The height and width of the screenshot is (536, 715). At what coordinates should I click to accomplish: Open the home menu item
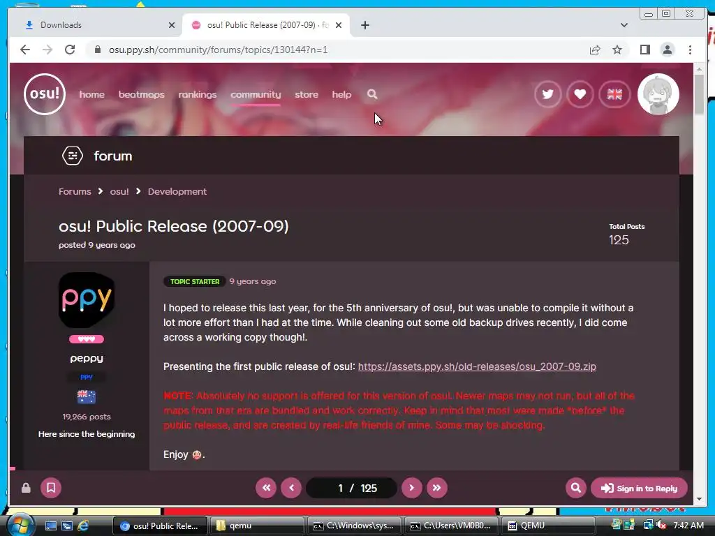pyautogui.click(x=91, y=94)
